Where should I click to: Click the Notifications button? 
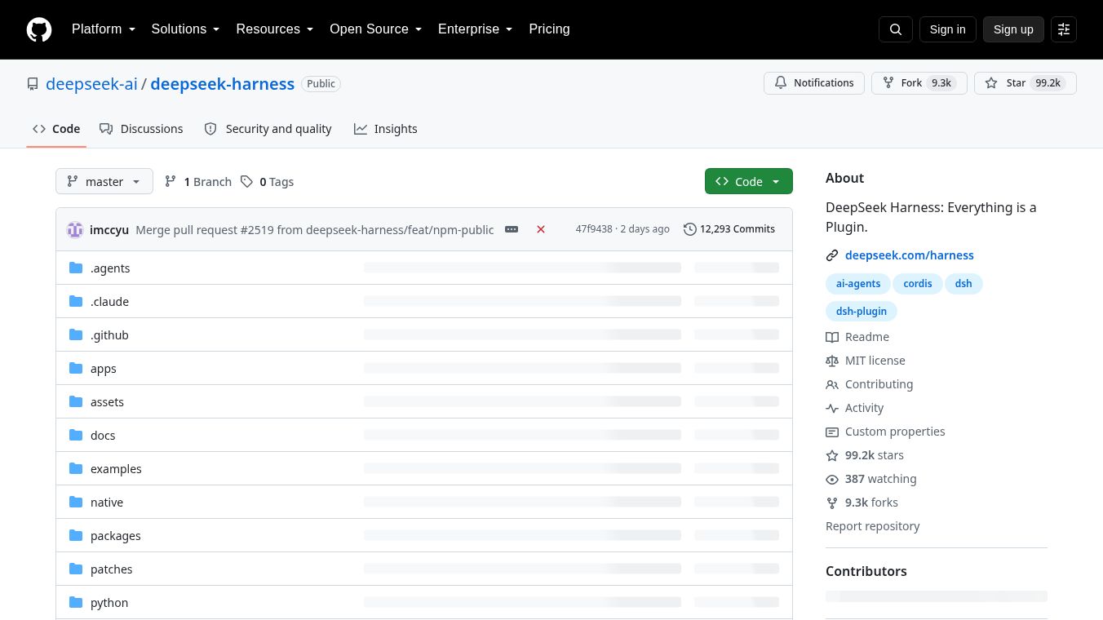point(814,83)
